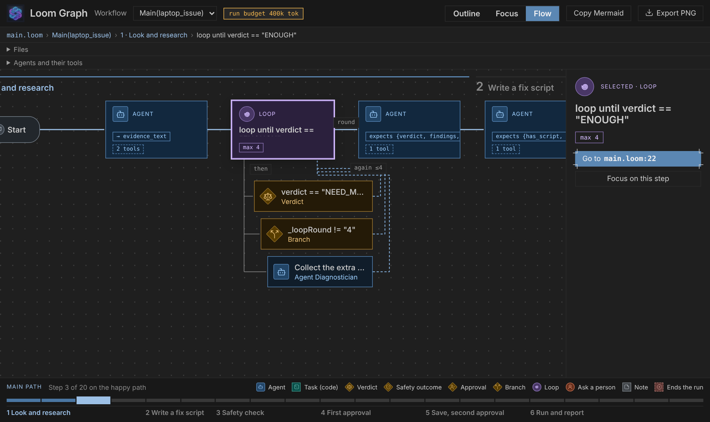Click the 2 tools tag on agent node
Viewport: 710px width, 422px height.
[128, 149]
